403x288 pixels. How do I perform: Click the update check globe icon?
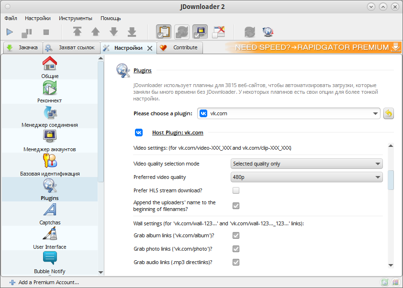(268, 32)
